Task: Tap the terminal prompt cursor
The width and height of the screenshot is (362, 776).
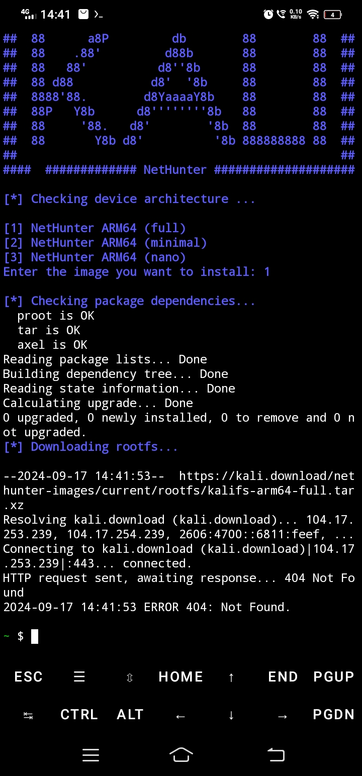Action: pyautogui.click(x=35, y=636)
